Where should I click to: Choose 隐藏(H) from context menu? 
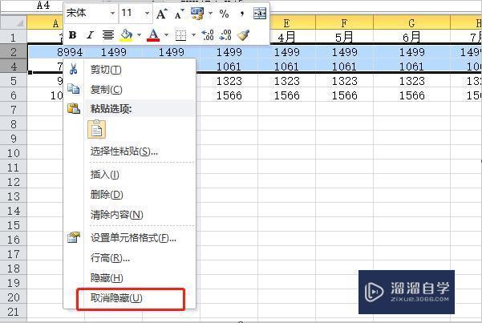coord(129,277)
